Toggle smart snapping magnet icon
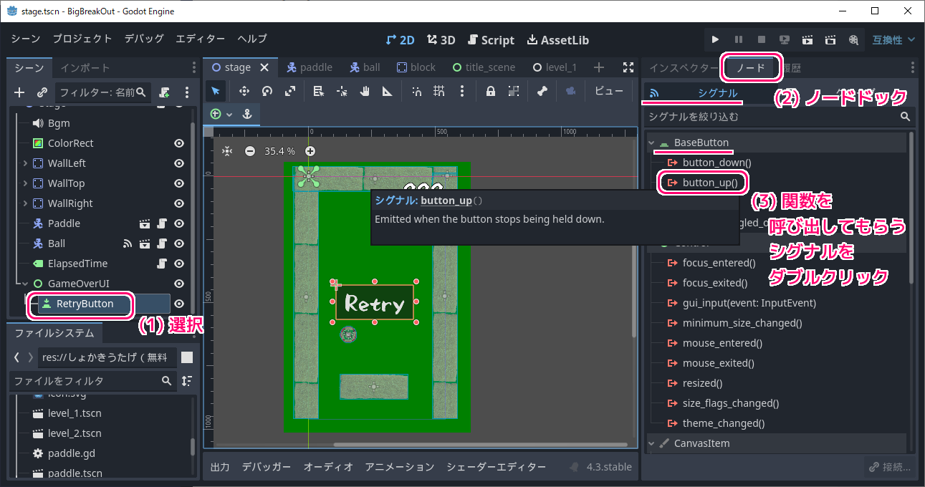This screenshot has width=925, height=487. (x=416, y=91)
